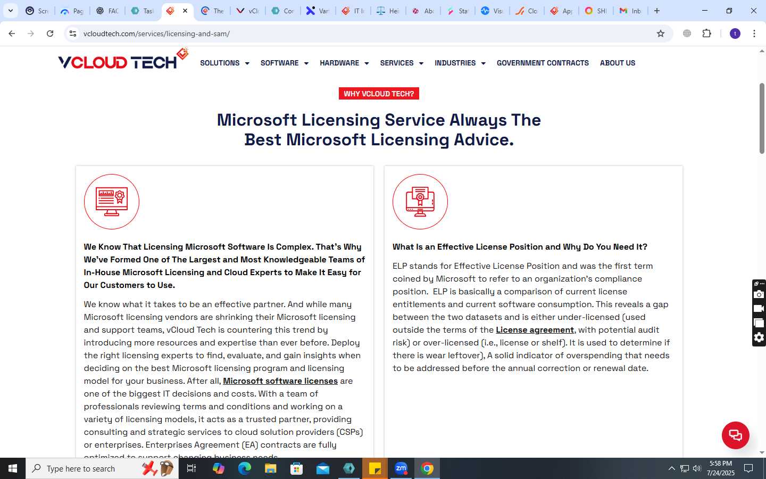The image size is (766, 479).
Task: Switch to the IT In tab
Action: point(353,11)
